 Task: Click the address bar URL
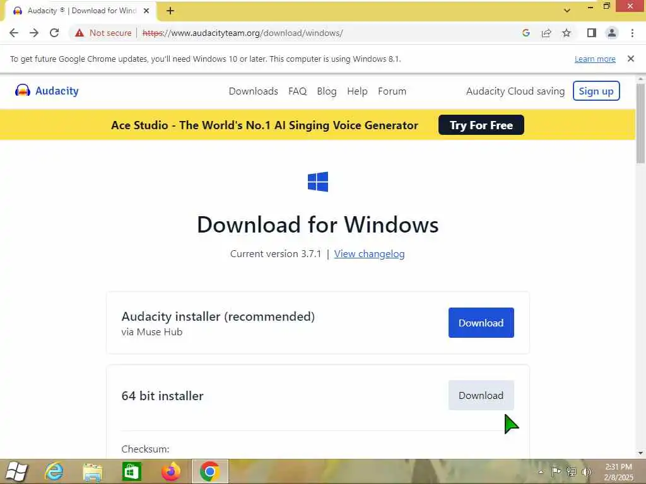coord(243,33)
